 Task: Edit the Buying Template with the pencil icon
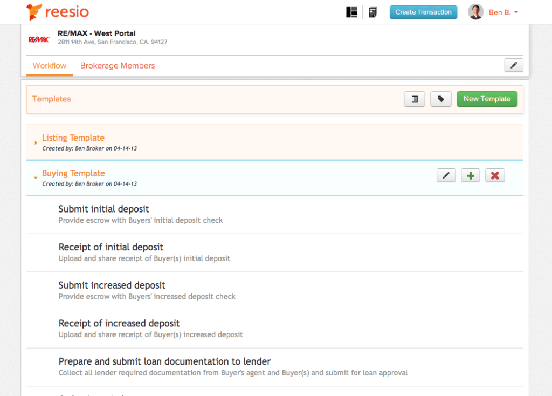[x=446, y=175]
